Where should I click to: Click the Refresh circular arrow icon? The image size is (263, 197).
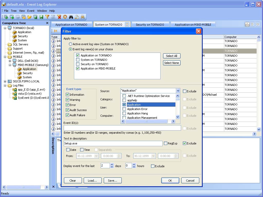tap(65, 17)
